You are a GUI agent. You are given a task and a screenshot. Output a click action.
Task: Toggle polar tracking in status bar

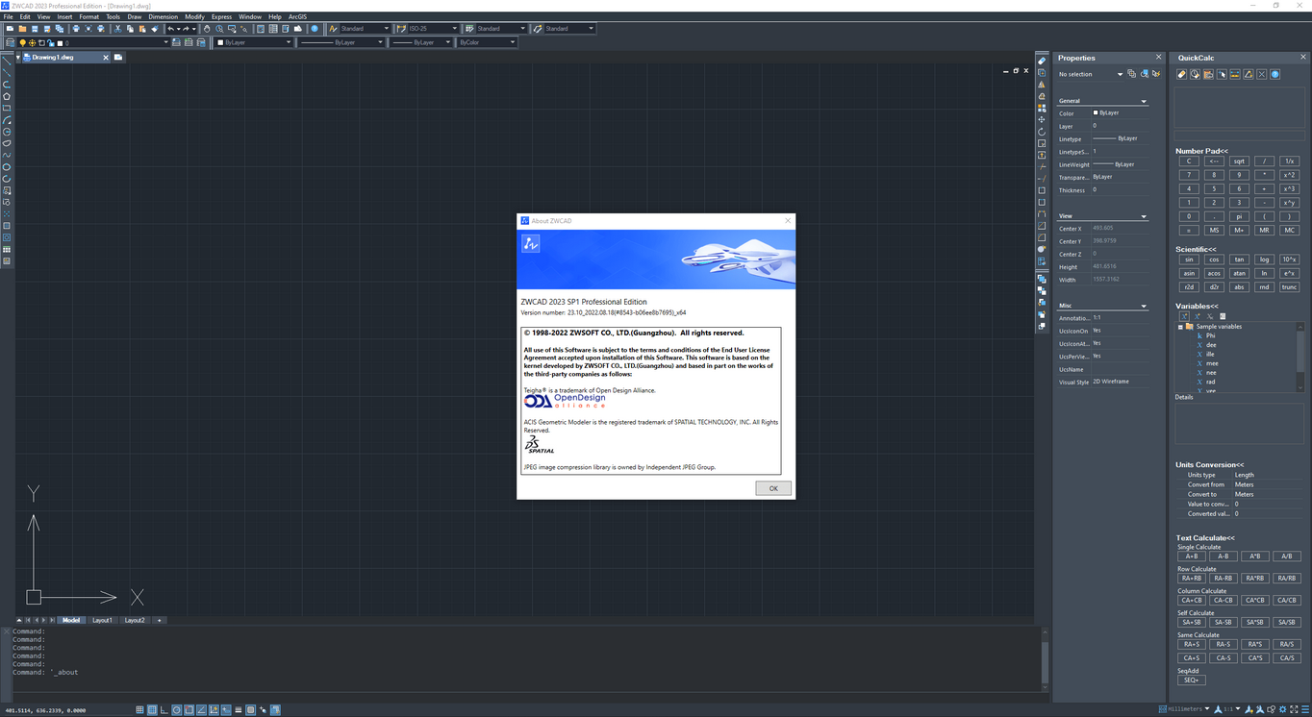(176, 710)
